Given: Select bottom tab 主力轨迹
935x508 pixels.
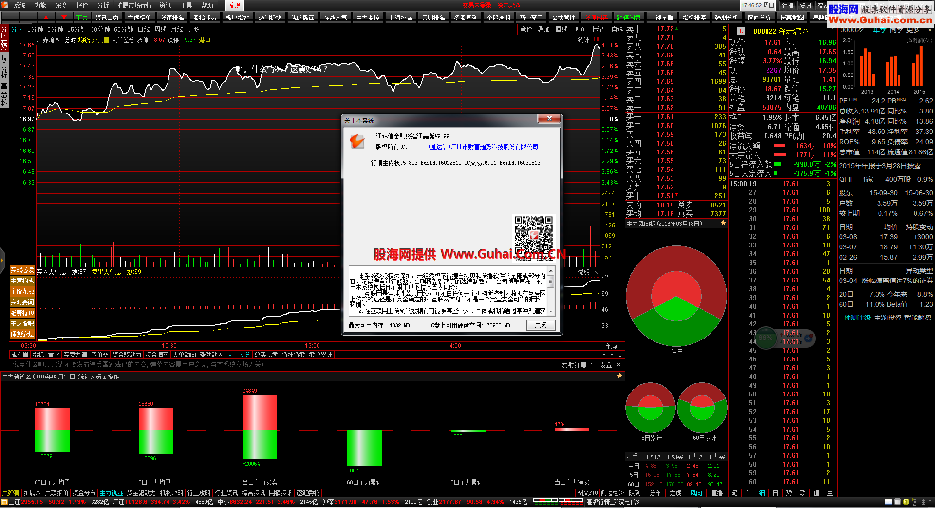Looking at the screenshot, I should (x=112, y=493).
